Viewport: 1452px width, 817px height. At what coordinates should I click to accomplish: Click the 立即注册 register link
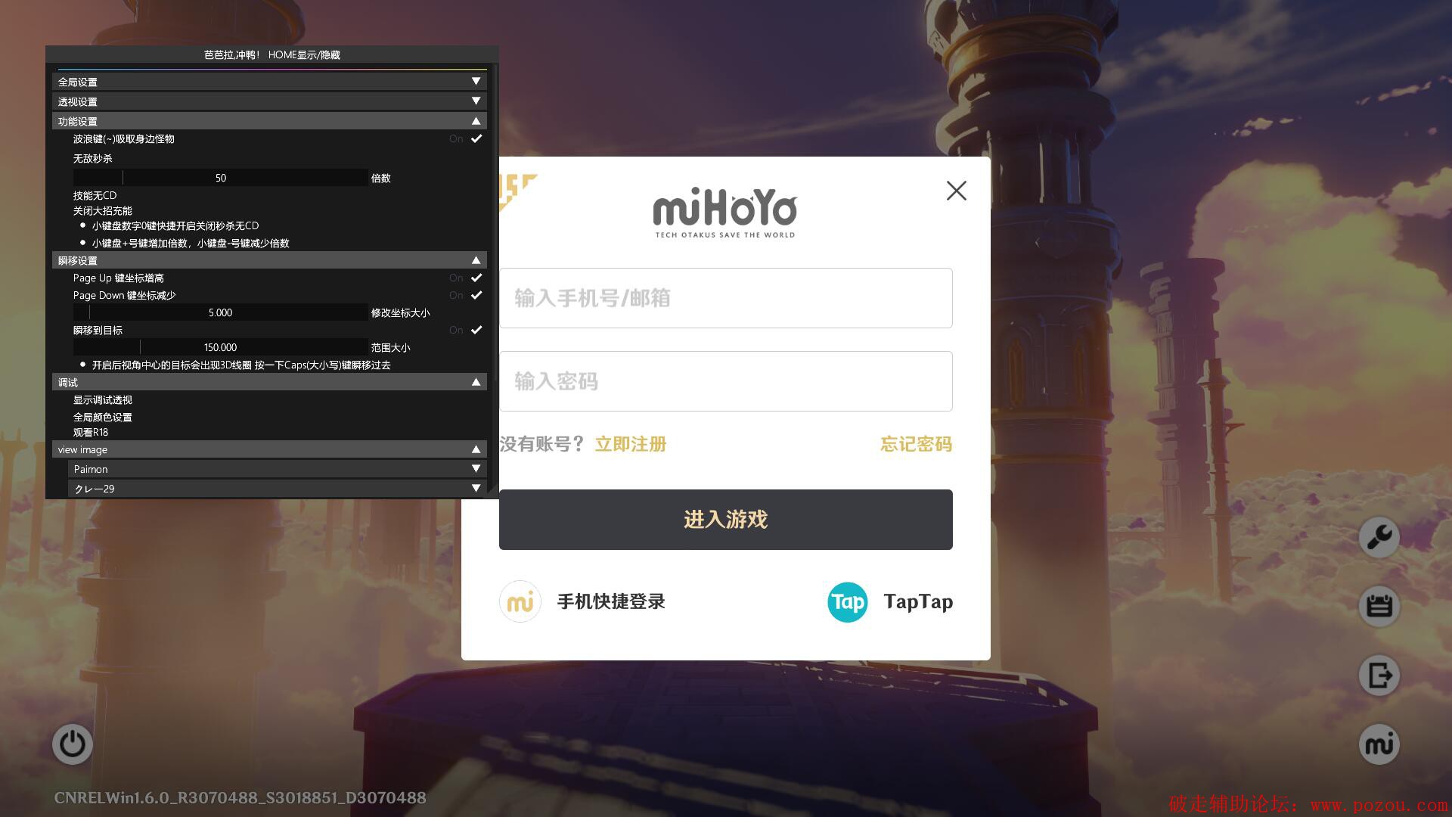tap(630, 444)
